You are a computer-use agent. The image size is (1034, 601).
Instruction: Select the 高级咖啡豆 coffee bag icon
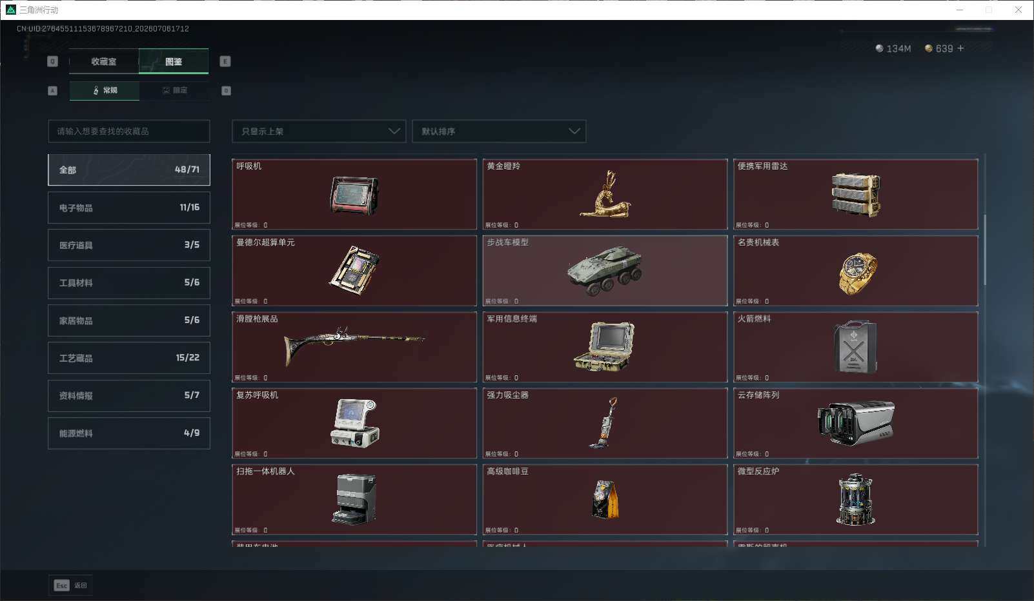[x=605, y=499]
